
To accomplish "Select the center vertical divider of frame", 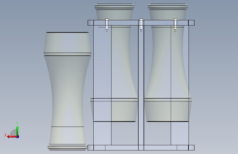I will tap(141, 85).
